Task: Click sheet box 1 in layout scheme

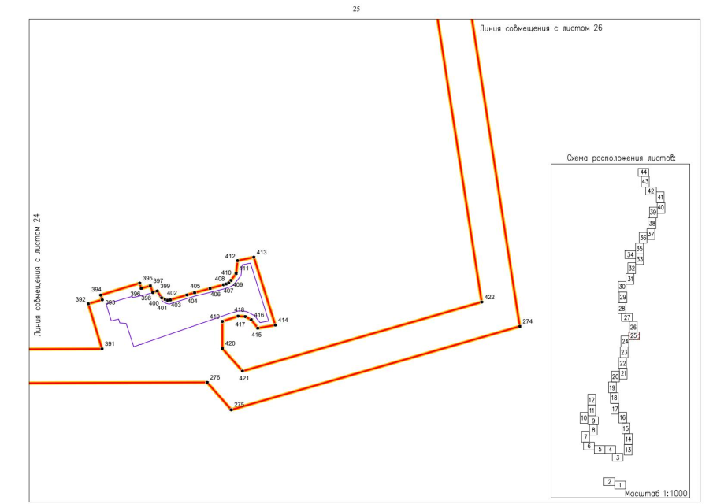Action: coord(621,485)
